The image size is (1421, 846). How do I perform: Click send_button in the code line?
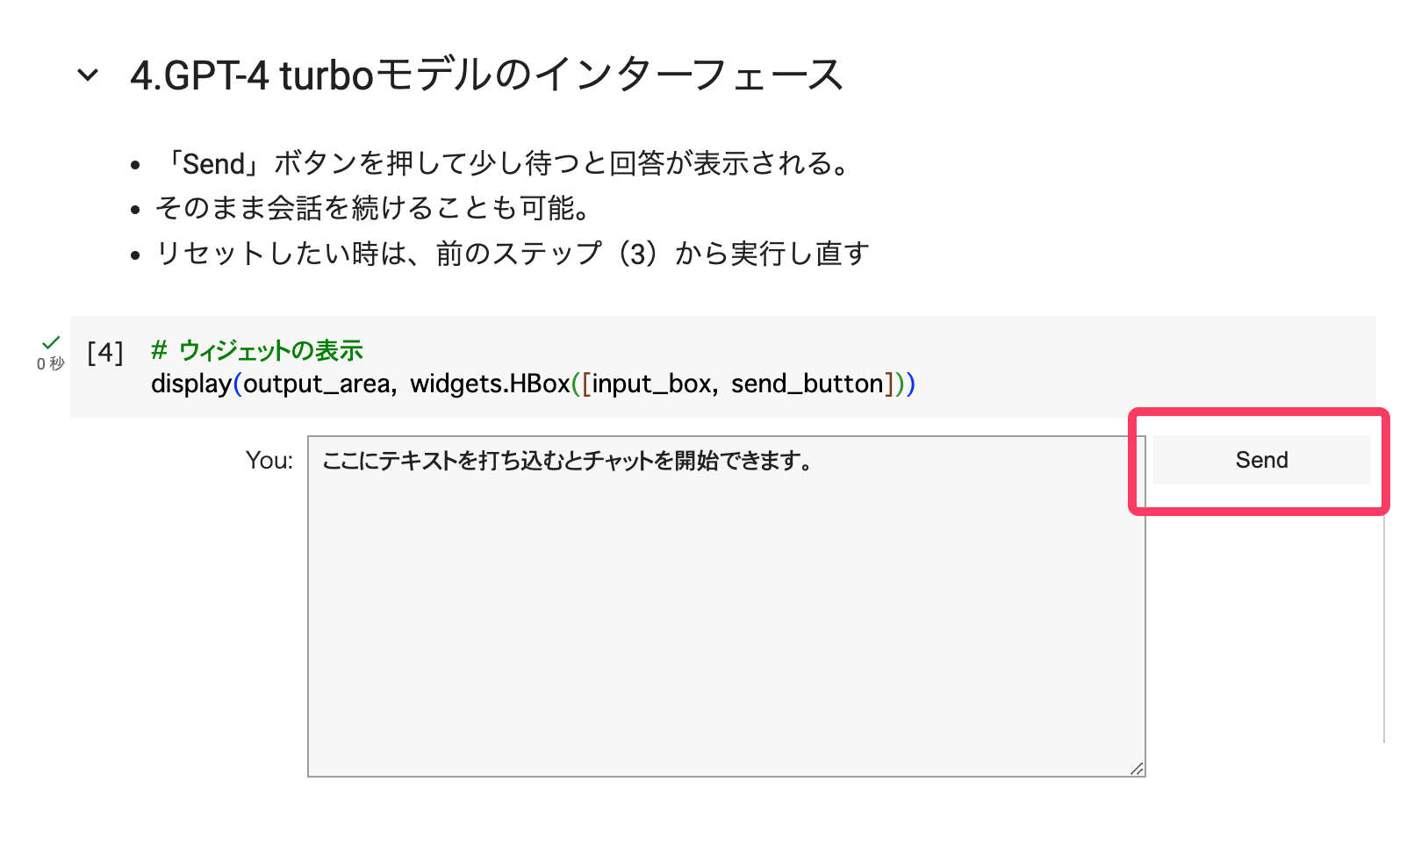click(807, 384)
